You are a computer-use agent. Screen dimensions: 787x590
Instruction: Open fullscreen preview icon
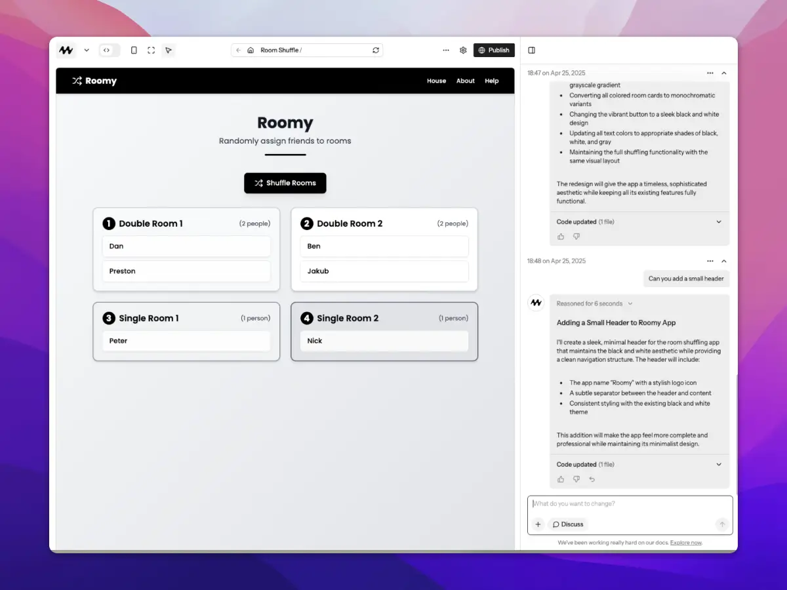click(x=151, y=50)
